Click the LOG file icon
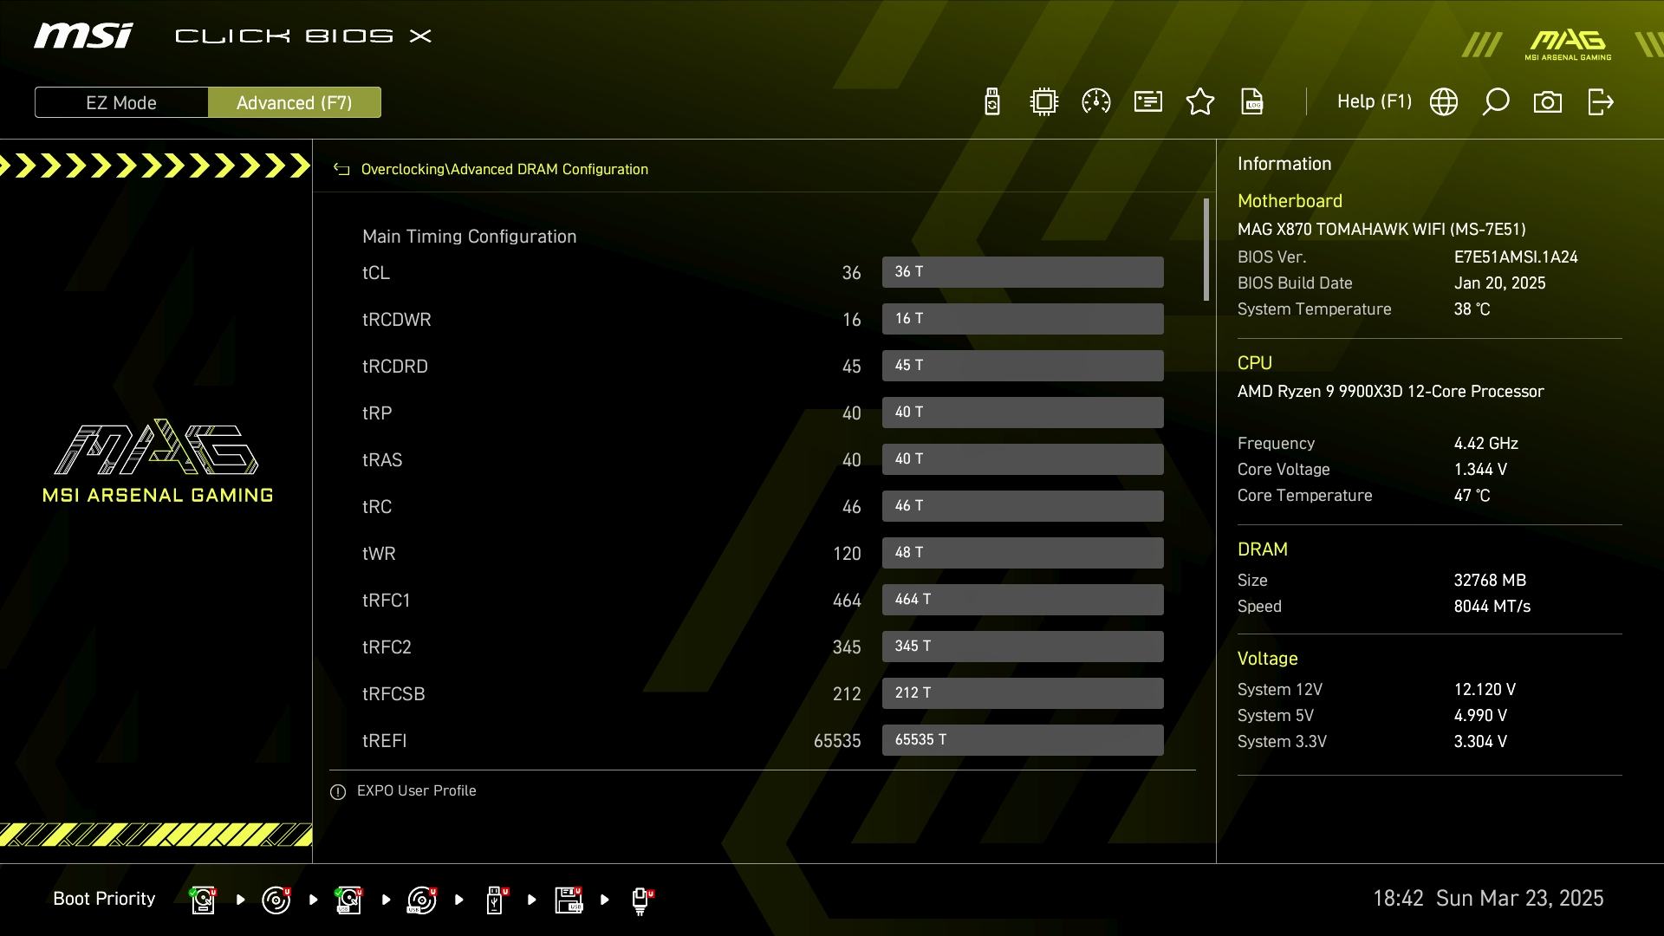1664x936 pixels. (1251, 101)
